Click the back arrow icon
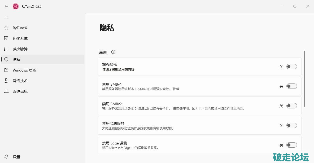This screenshot has height=163, width=314. click(6, 6)
